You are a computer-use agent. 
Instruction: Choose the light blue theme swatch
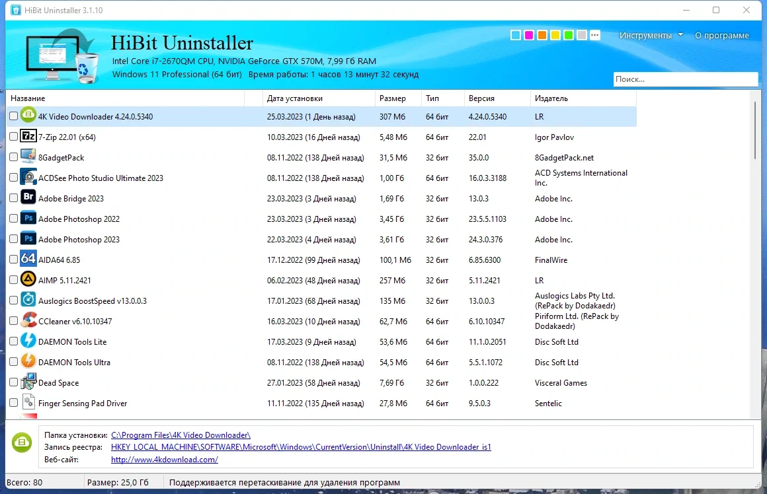point(516,35)
